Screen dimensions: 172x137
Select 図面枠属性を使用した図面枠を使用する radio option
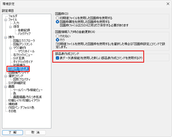tap(58, 22)
